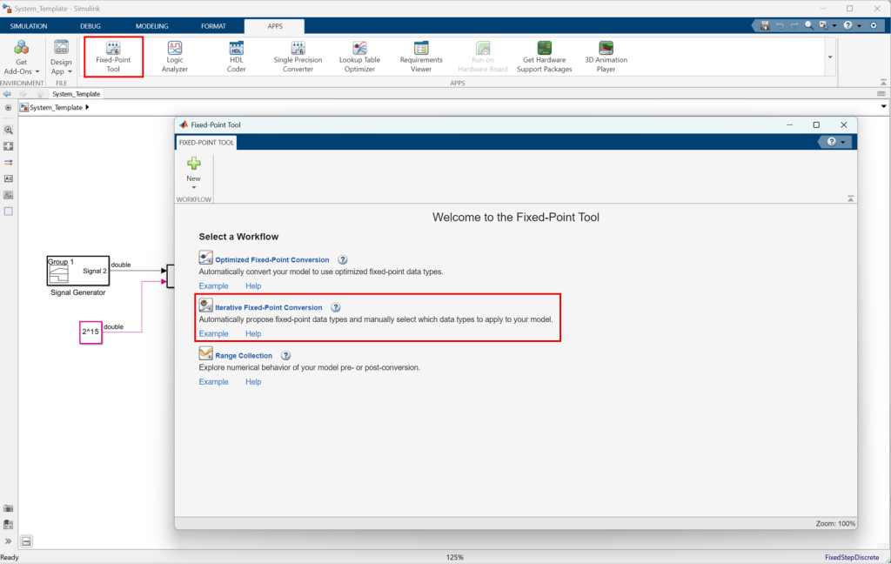The image size is (891, 564).
Task: Open Optimized Fixed-Point Conversion workflow
Action: (x=271, y=260)
